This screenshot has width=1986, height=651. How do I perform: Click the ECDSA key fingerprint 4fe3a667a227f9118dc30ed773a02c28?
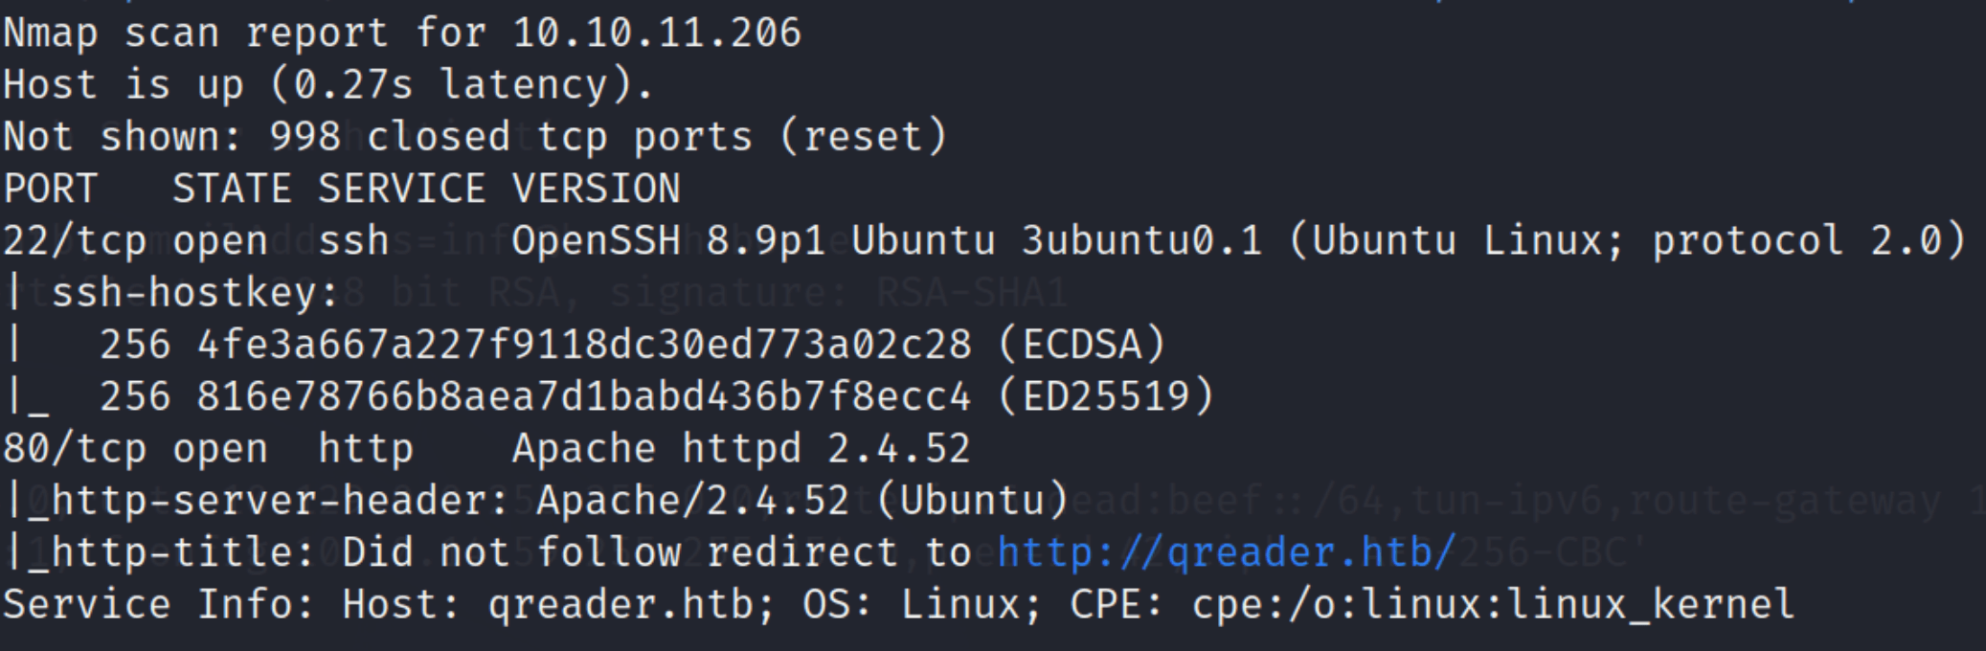tap(584, 345)
